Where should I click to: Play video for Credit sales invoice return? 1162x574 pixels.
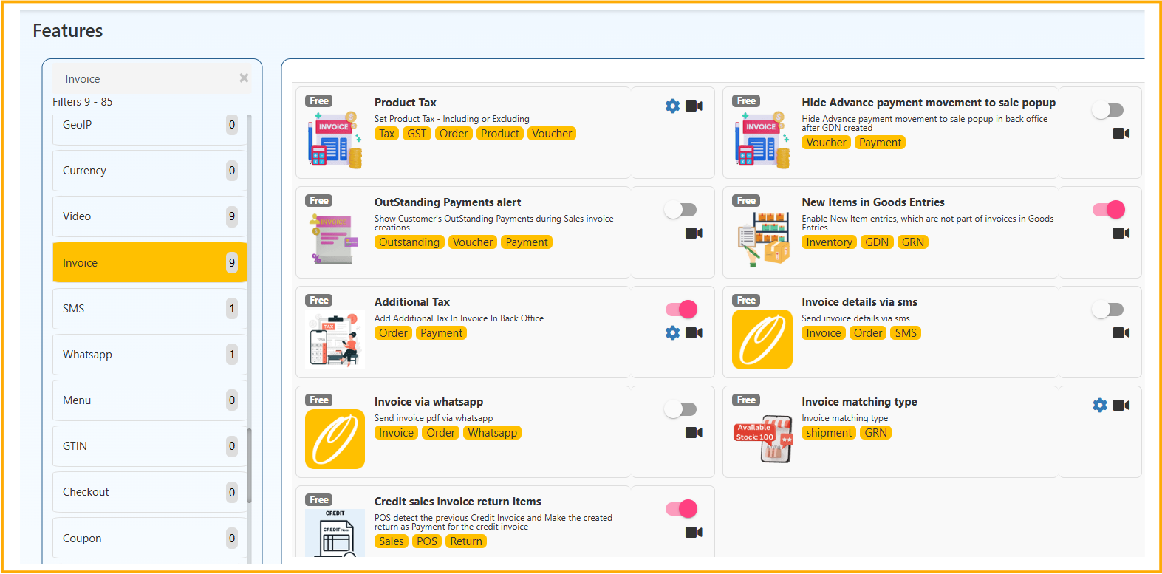point(694,533)
